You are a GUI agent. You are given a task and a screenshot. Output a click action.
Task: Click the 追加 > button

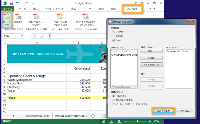[151, 51]
